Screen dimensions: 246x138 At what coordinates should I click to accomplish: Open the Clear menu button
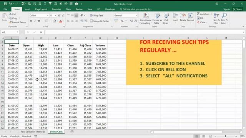202,22
